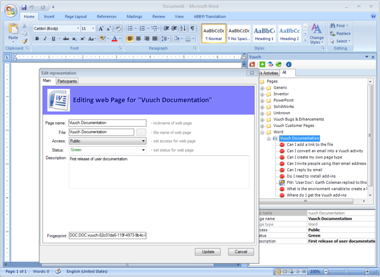Open the References ribbon tab

(106, 17)
